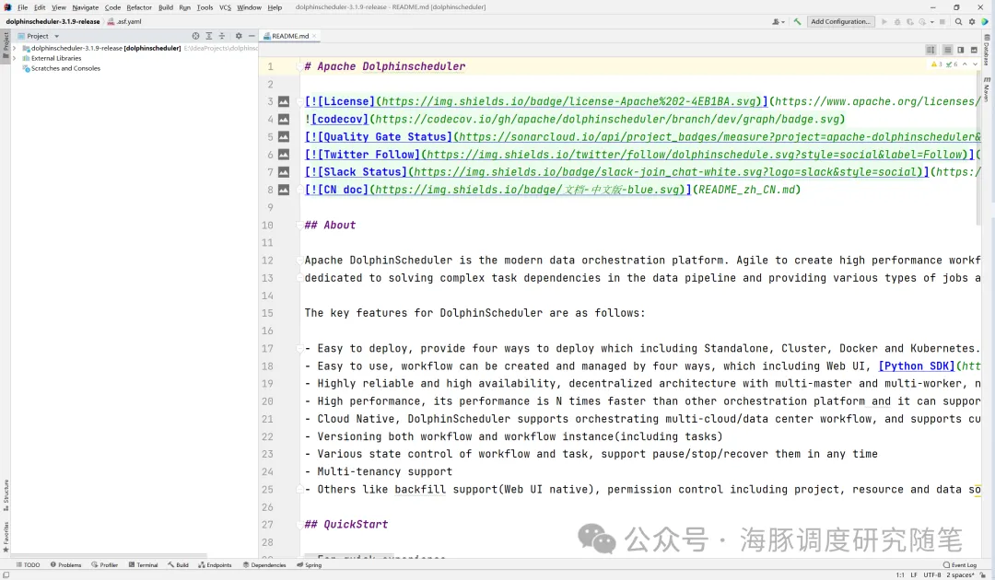Viewport: 995px width, 580px height.
Task: Click the Python SDK link on line 18
Action: click(917, 366)
